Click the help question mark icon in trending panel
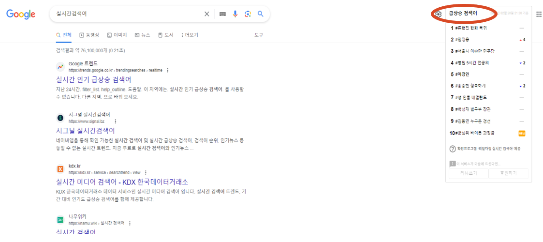Viewport: 543px width, 242px height. click(452, 149)
